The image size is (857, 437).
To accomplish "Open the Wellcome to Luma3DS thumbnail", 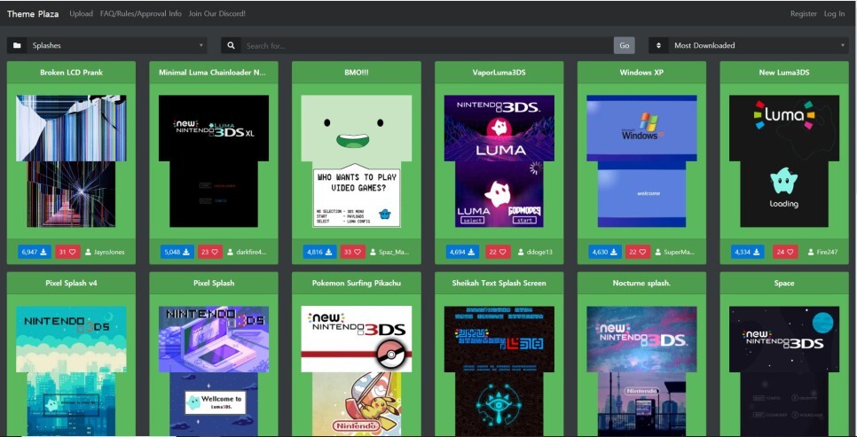I will coord(214,371).
